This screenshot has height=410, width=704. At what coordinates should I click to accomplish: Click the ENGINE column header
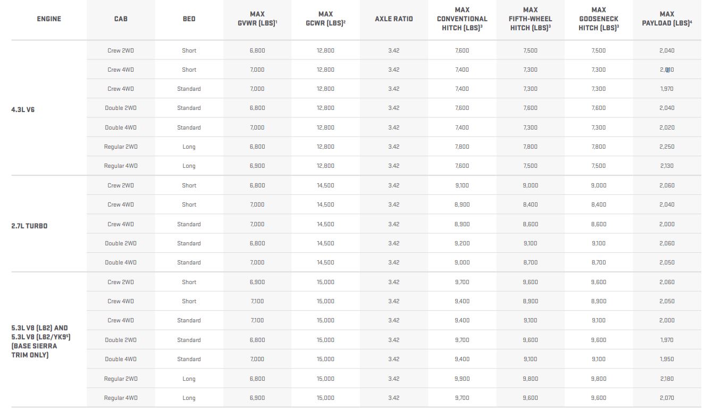coord(49,19)
